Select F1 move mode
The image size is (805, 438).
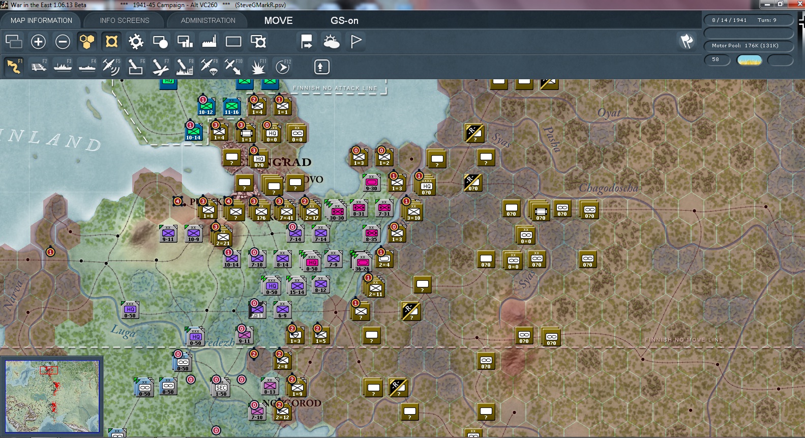tap(14, 67)
